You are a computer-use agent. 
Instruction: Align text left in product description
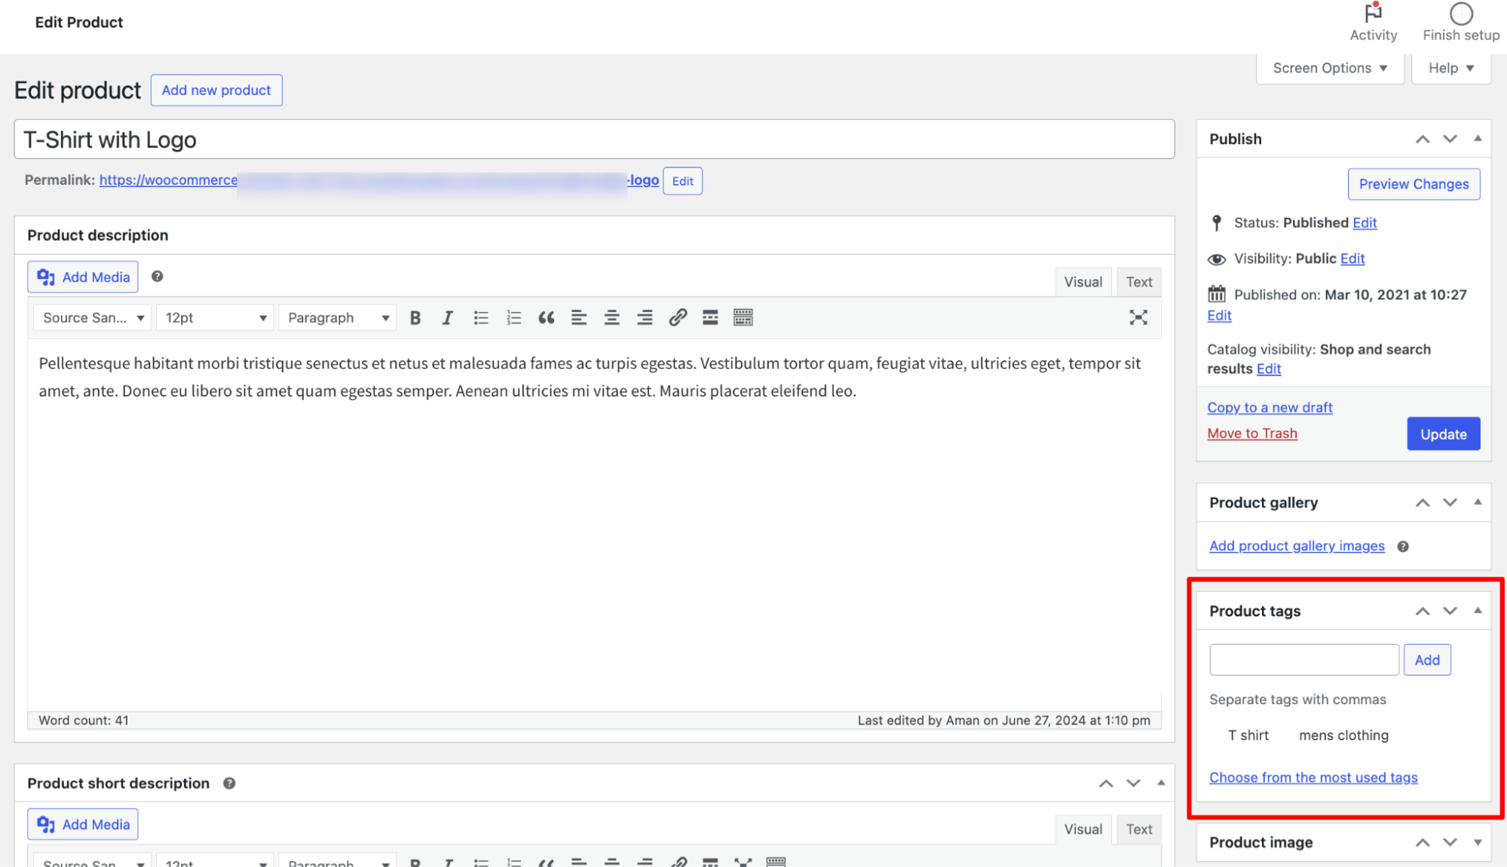pyautogui.click(x=579, y=318)
